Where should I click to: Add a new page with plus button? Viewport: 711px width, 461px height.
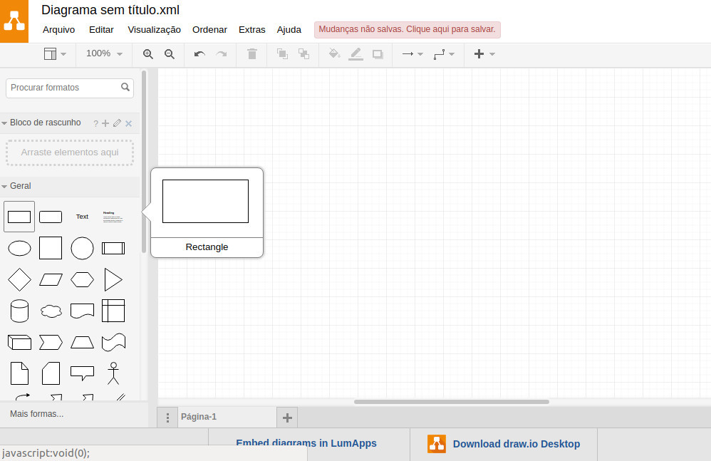[287, 418]
